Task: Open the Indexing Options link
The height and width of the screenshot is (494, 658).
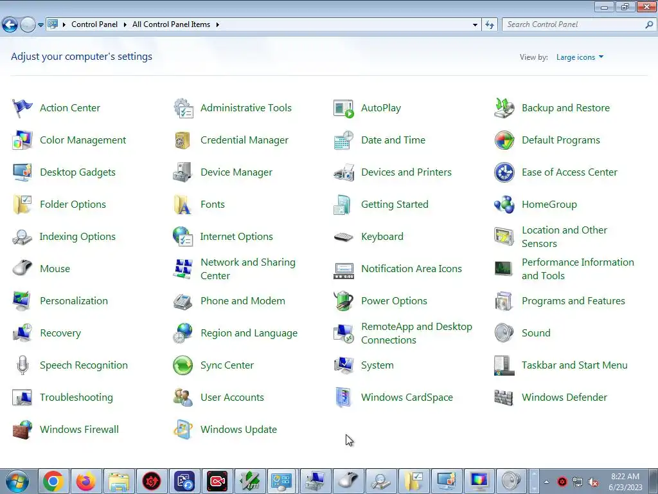Action: [78, 237]
